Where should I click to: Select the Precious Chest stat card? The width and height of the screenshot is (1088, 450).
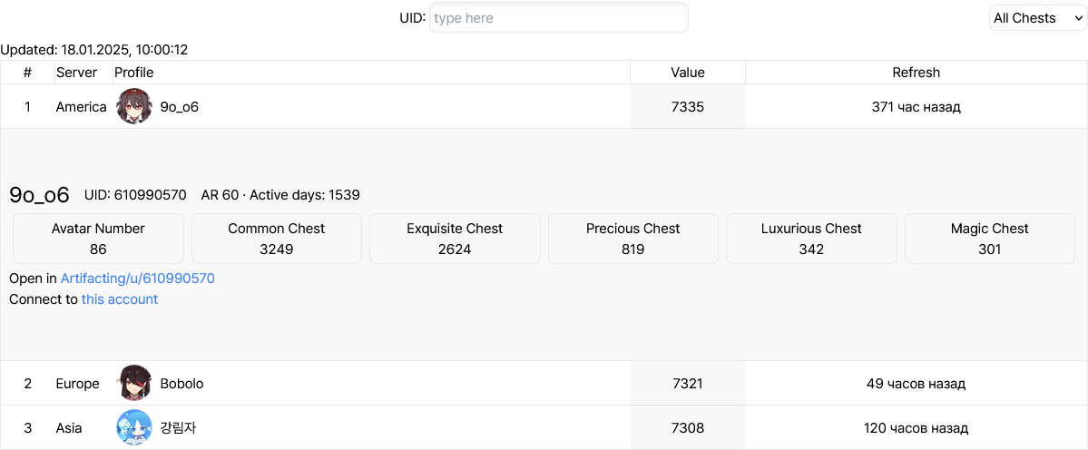[x=632, y=239]
